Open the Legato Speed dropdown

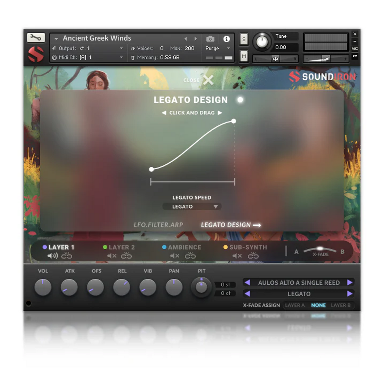click(x=192, y=206)
